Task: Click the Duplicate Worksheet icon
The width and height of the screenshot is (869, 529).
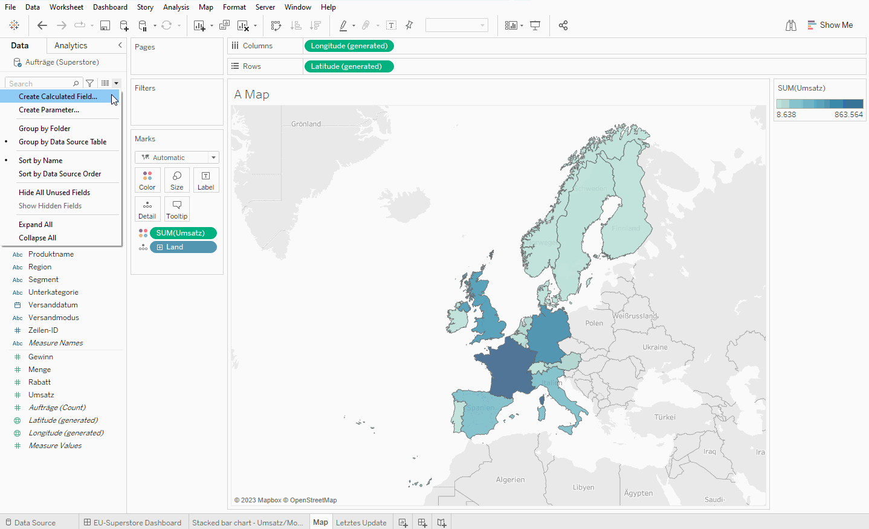Action: pyautogui.click(x=224, y=25)
